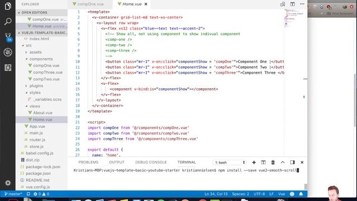Split the editor to the right
357x201 pixels.
tap(292, 4)
